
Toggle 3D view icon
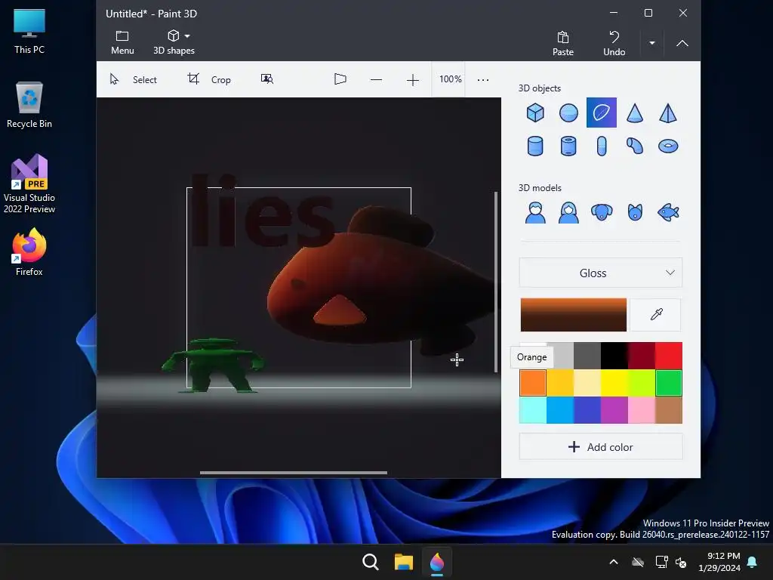point(340,79)
